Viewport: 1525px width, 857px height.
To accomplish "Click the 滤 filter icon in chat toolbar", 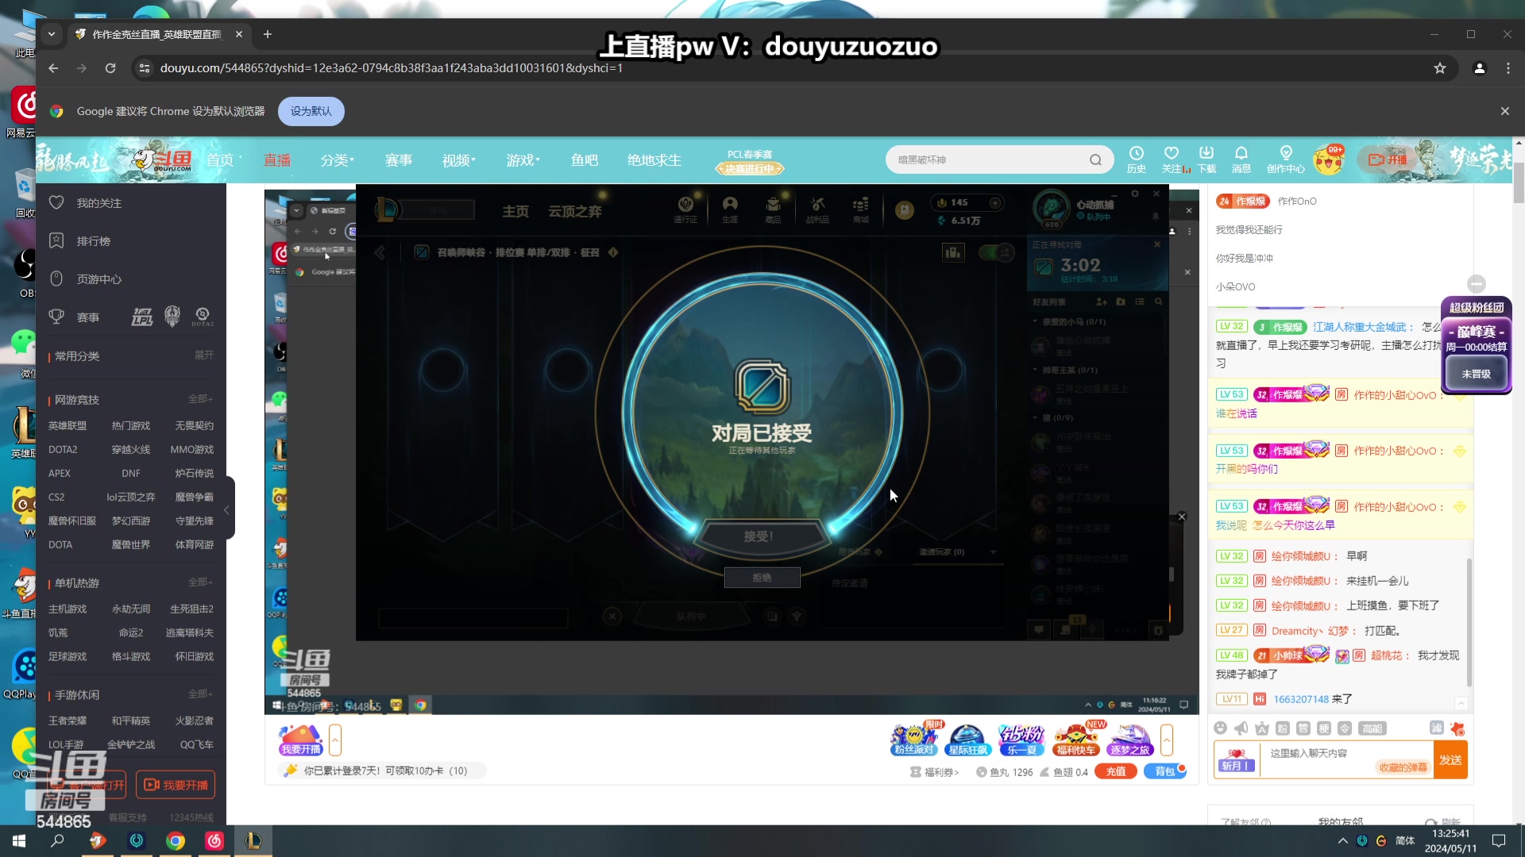I will point(1436,728).
